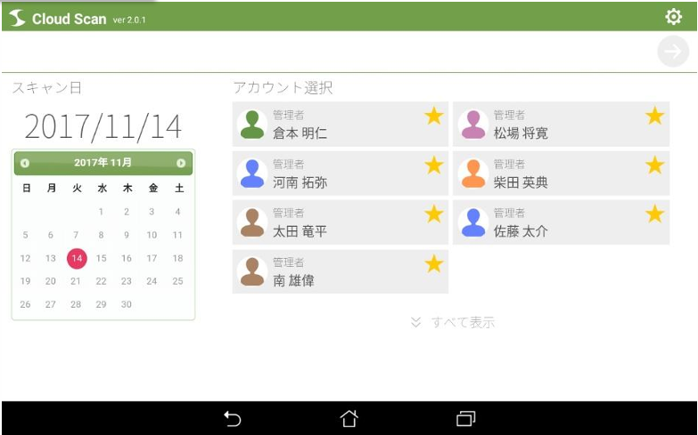Click the ver 2.0.1 version label
Viewport: 698px width, 435px height.
tap(129, 20)
